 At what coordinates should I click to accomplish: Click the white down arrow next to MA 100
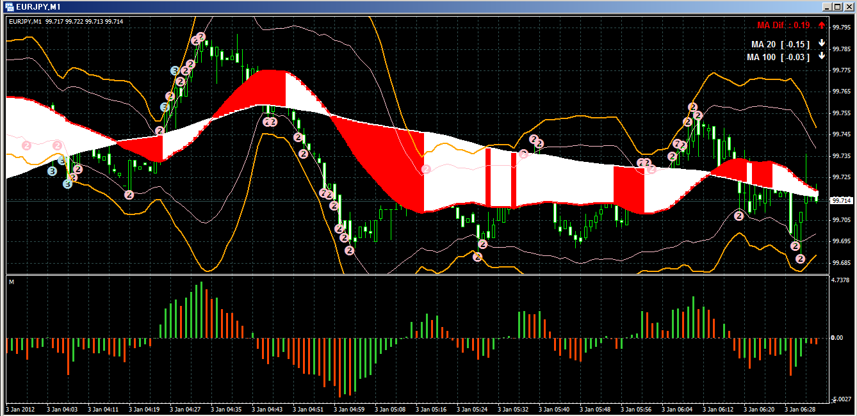pyautogui.click(x=822, y=56)
